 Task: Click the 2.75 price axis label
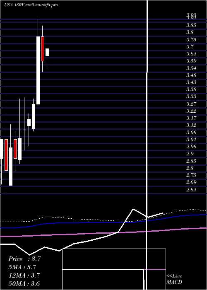pyautogui.click(x=191, y=175)
